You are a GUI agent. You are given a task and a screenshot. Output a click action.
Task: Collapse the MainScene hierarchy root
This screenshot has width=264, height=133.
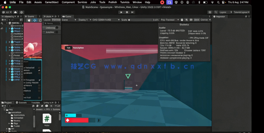[x=7, y=23]
